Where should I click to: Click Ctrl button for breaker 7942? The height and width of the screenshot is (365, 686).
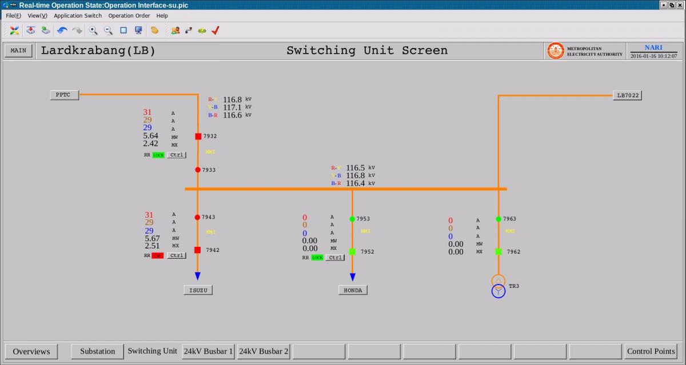tap(177, 255)
